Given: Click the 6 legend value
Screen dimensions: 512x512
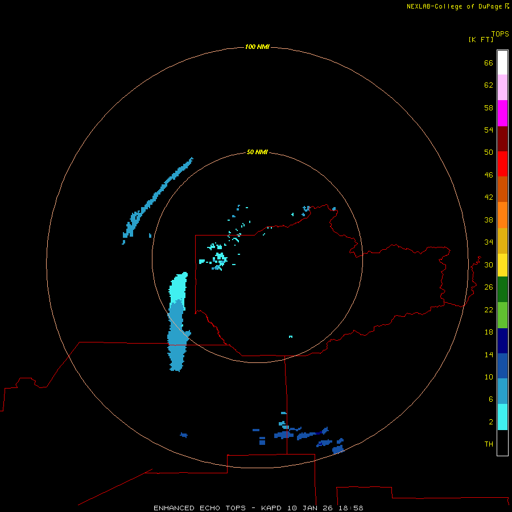Looking at the screenshot, I should pyautogui.click(x=491, y=399).
